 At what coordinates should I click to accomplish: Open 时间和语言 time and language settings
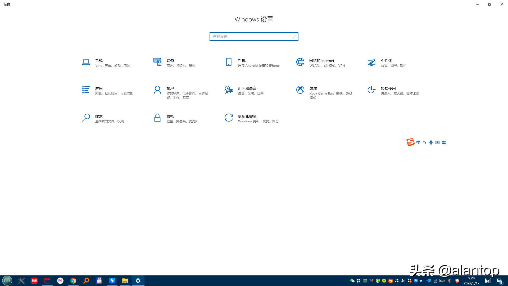coord(244,91)
